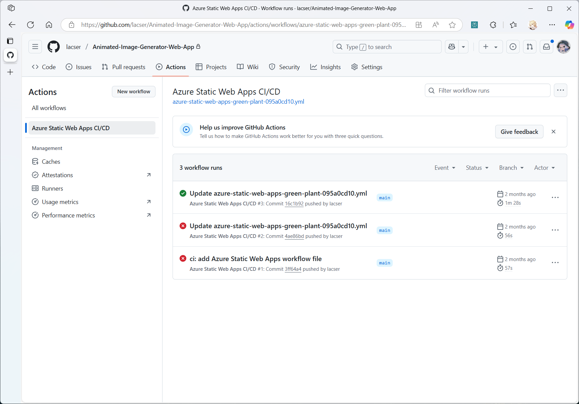
Task: Open Runners under Management
Action: 92,189
